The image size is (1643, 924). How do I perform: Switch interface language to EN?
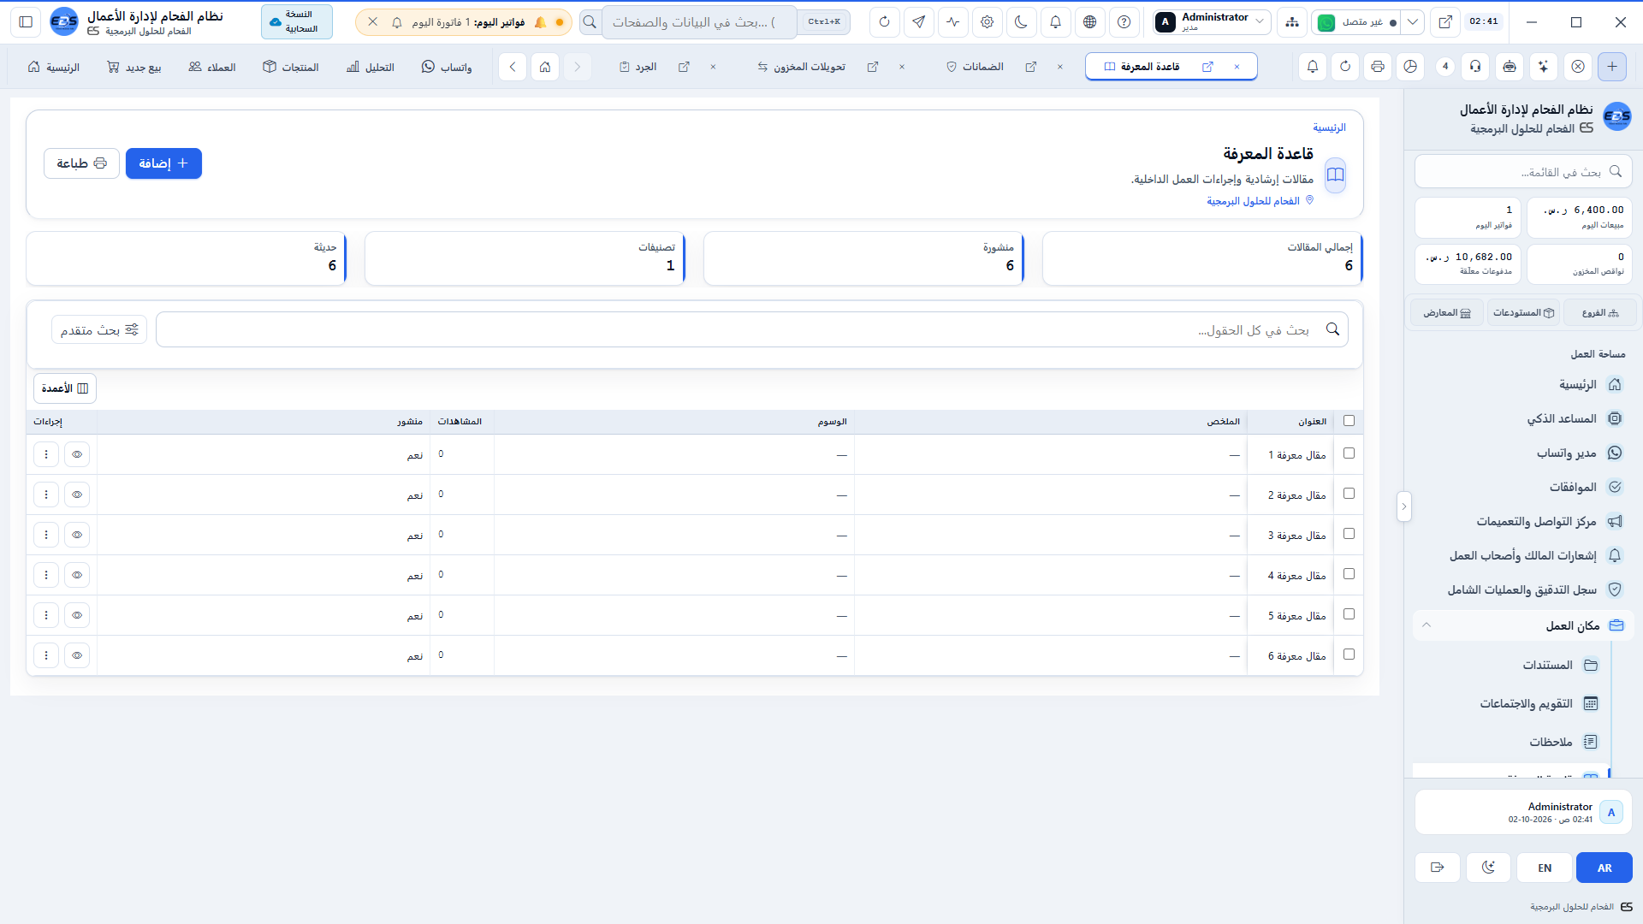(x=1545, y=868)
